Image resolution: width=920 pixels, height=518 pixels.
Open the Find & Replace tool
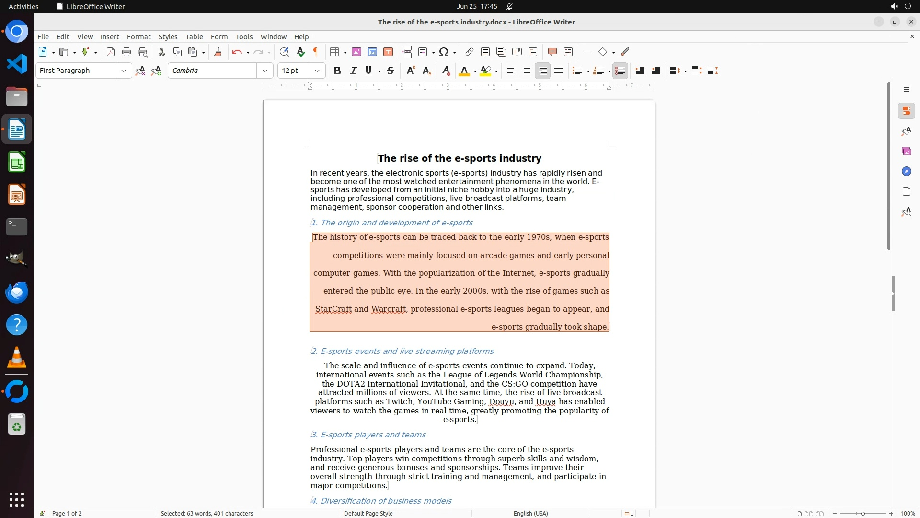click(x=284, y=52)
